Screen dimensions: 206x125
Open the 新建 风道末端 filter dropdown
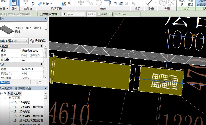click(26, 41)
